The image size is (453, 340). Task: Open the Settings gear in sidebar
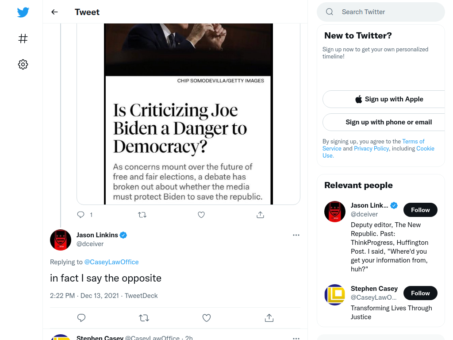[x=23, y=64]
